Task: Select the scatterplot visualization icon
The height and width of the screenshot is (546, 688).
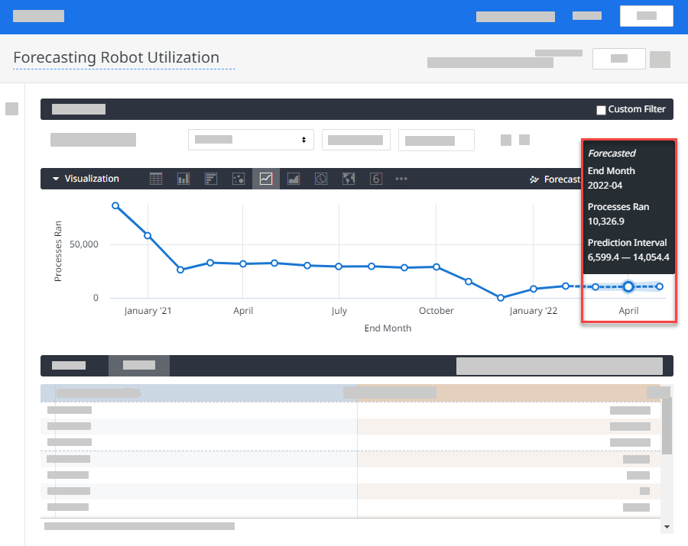Action: pyautogui.click(x=239, y=179)
